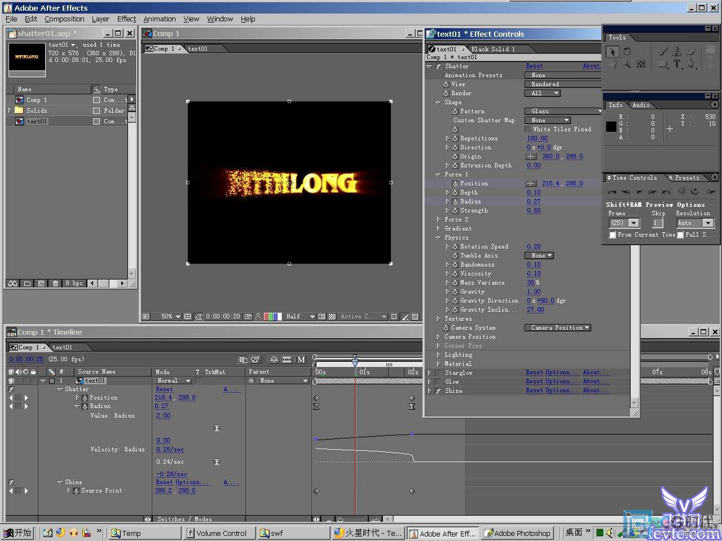Click Switches / Modes button in Timeline
722x541 pixels.
pyautogui.click(x=184, y=520)
